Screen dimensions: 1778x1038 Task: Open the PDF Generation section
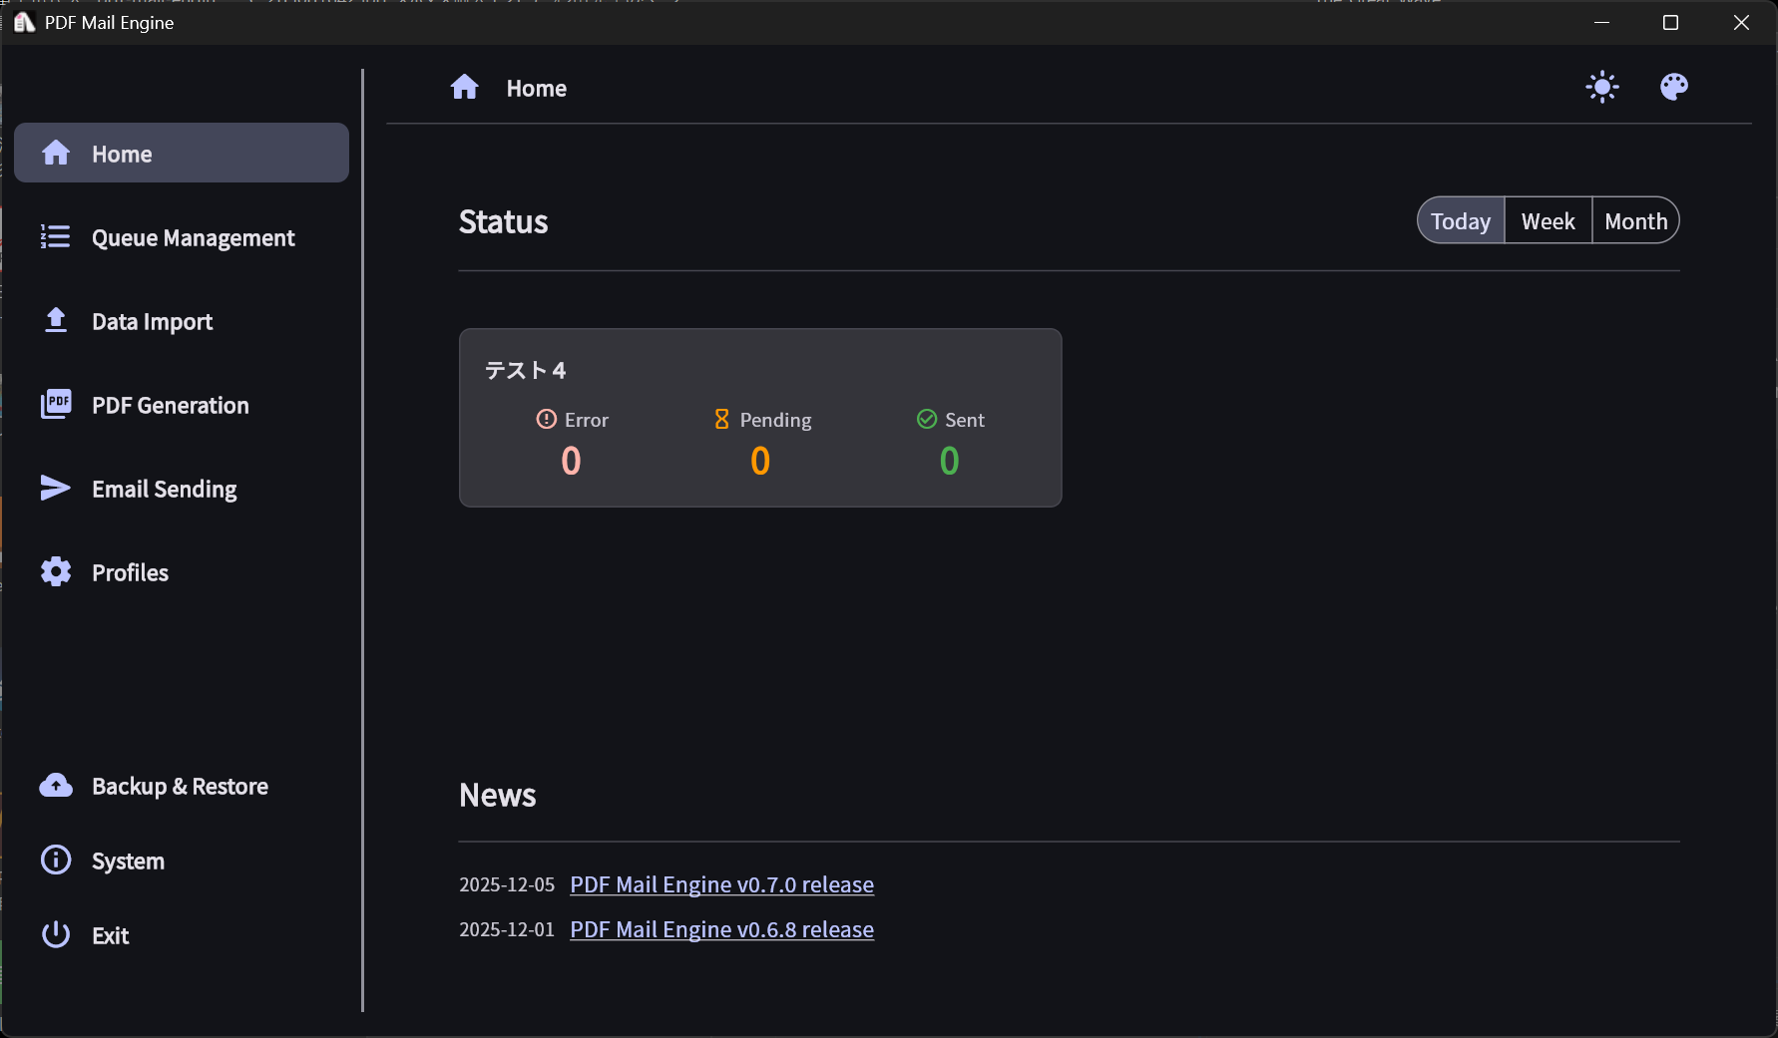point(170,405)
